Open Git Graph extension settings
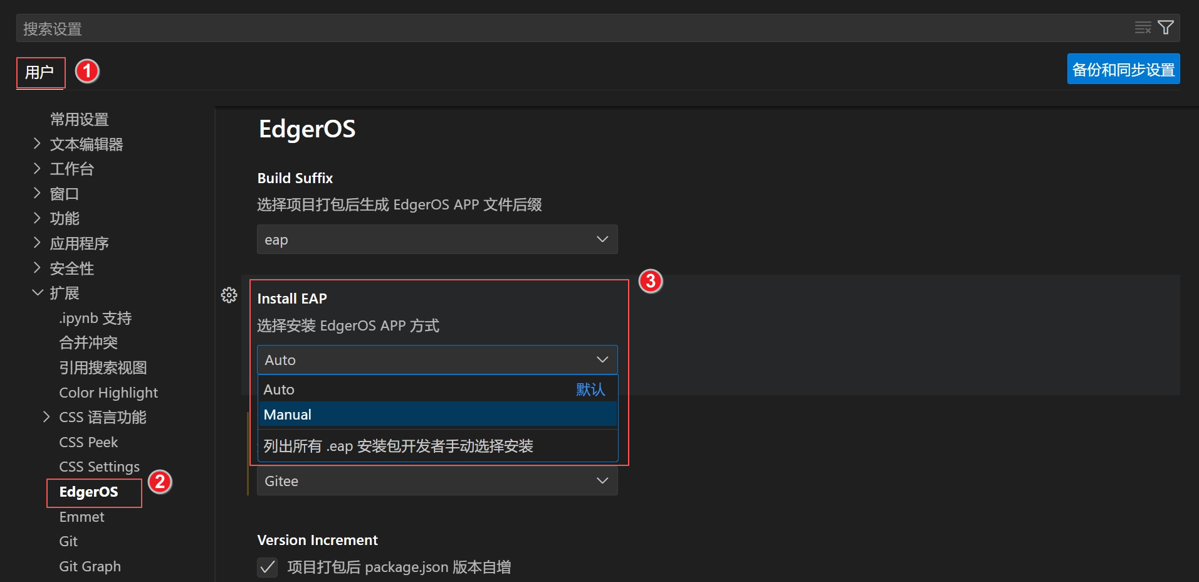This screenshot has height=582, width=1199. tap(90, 566)
